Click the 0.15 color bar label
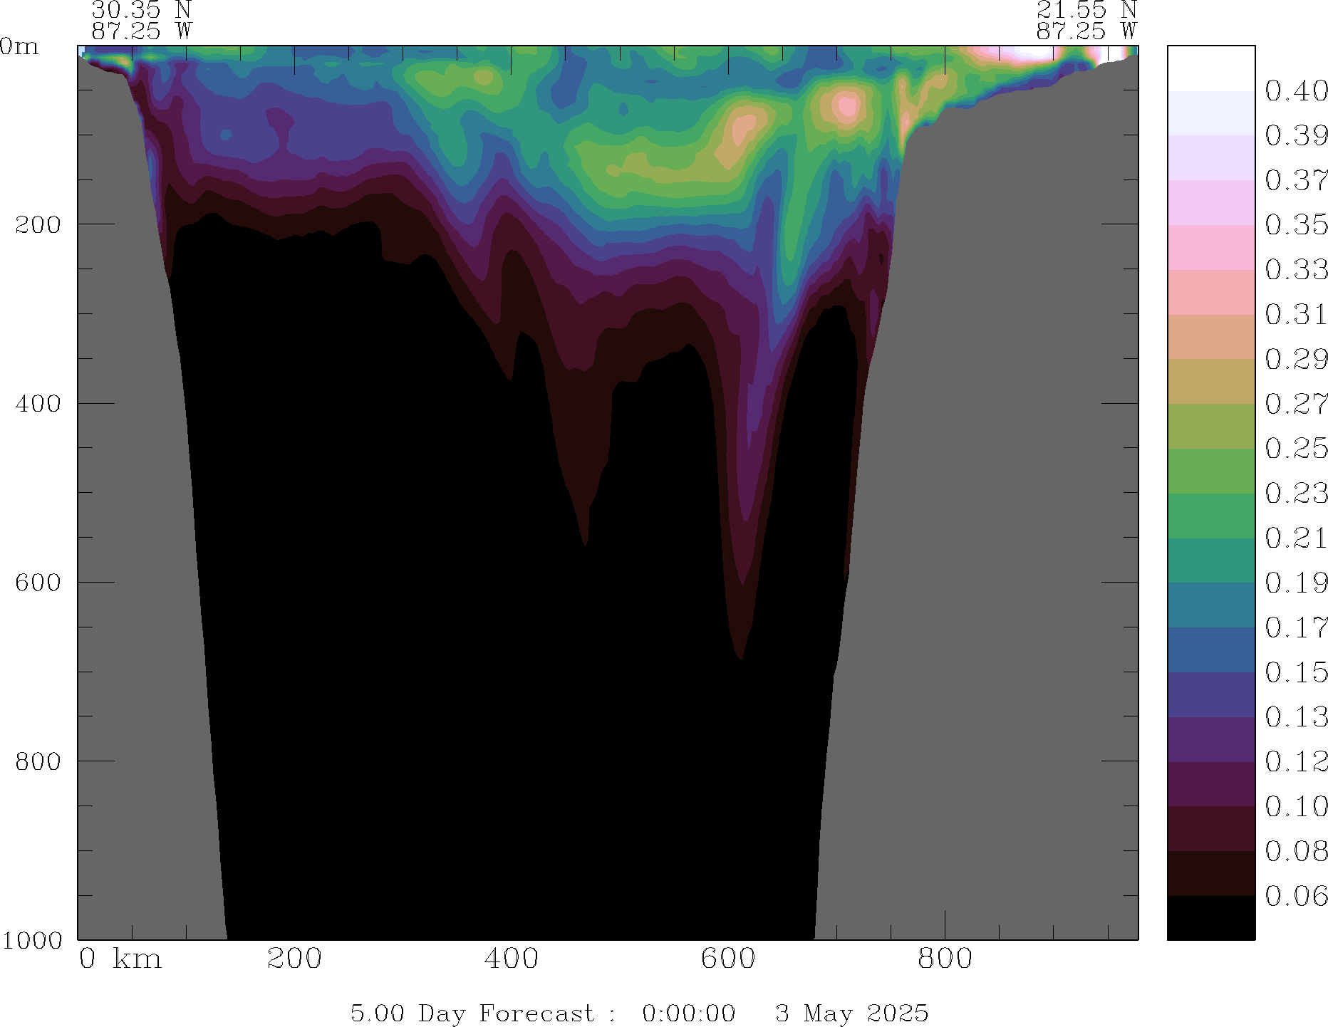The width and height of the screenshot is (1328, 1027). pos(1296,672)
